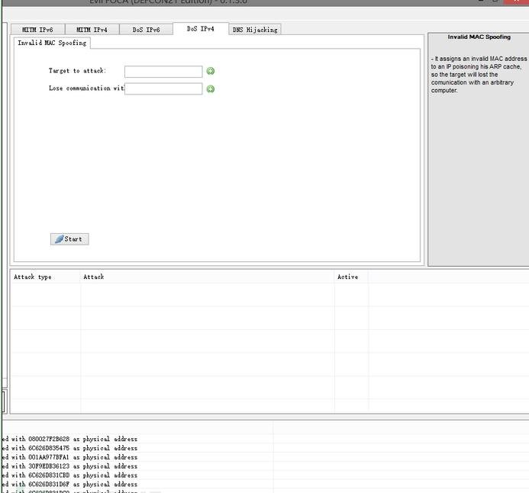Click the Attack column header
Viewport: 529px width, 493px height.
click(93, 277)
